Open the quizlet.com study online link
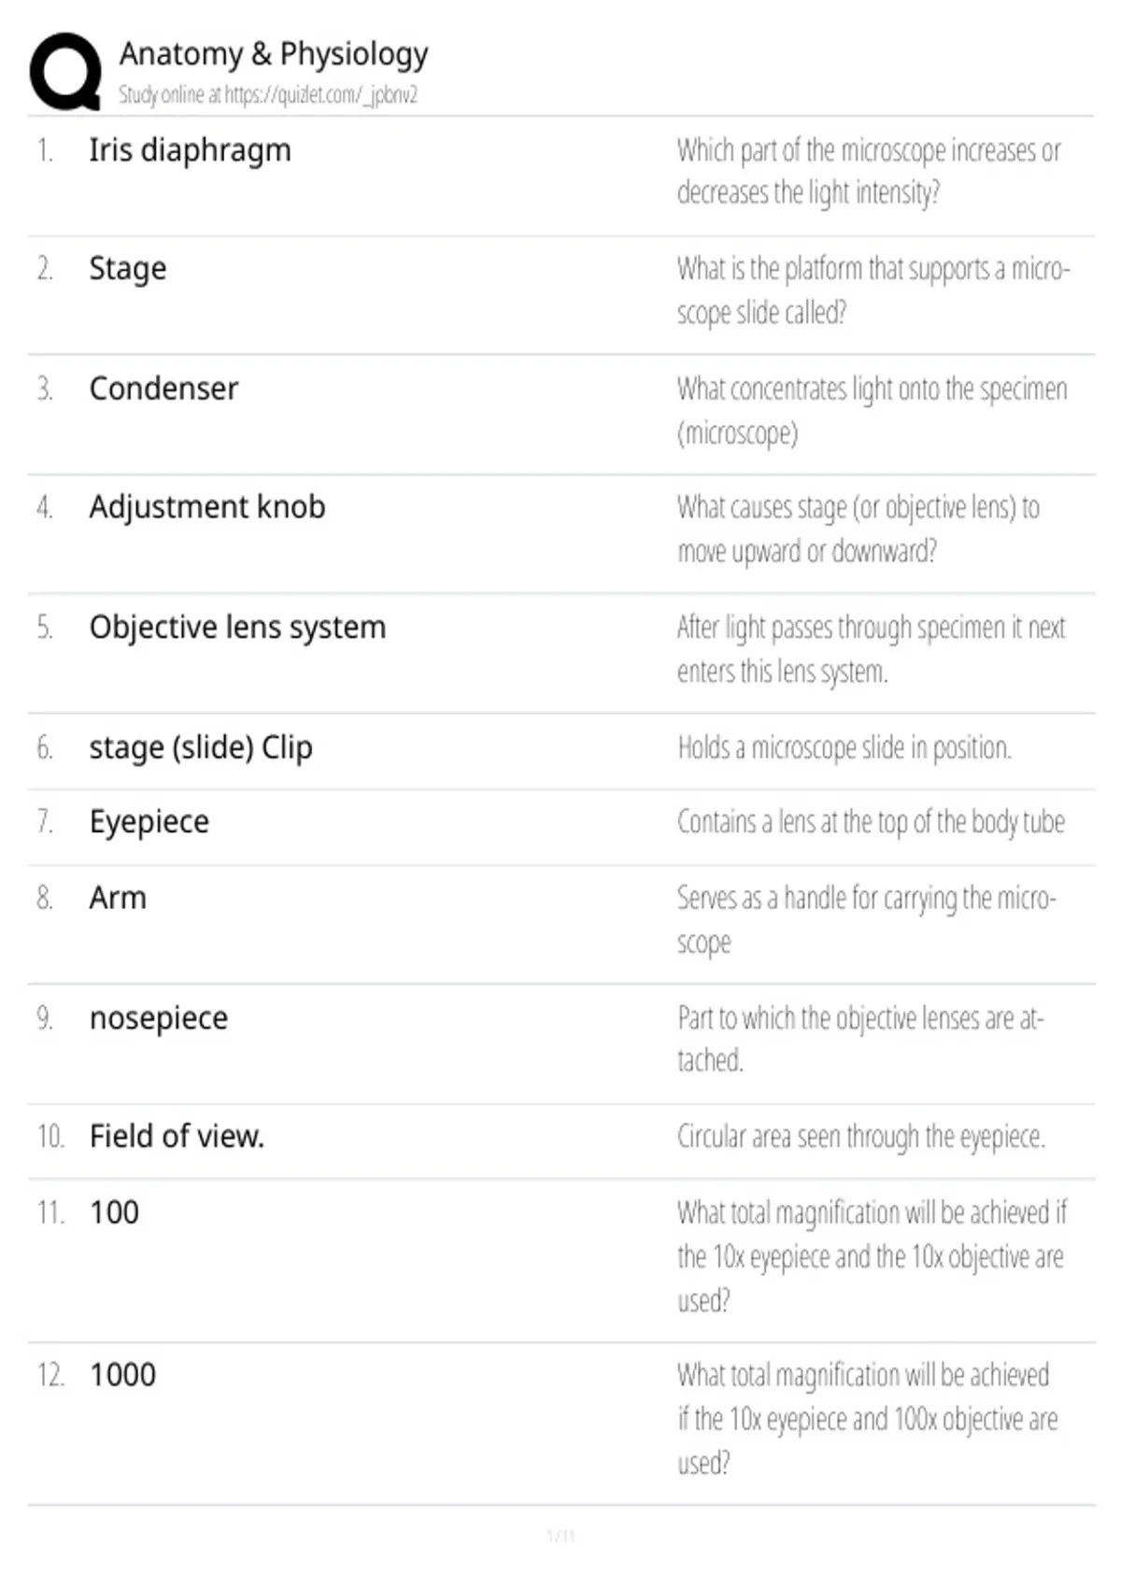 point(268,94)
